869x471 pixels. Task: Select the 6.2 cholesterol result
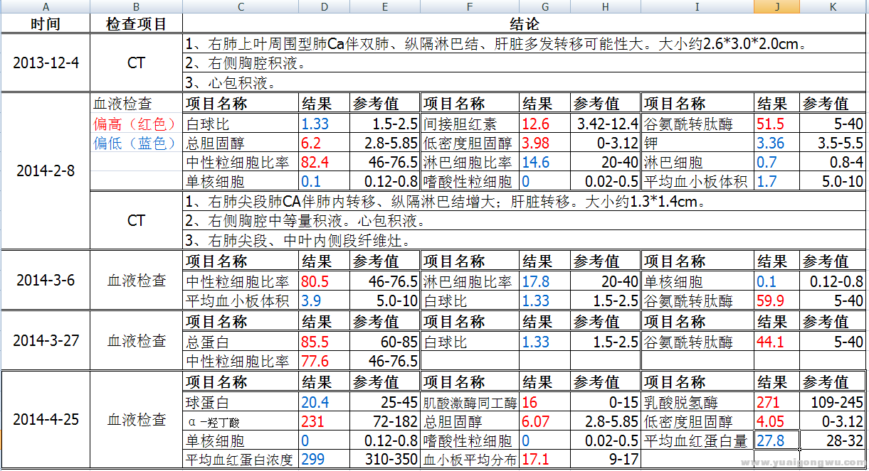tap(325, 143)
